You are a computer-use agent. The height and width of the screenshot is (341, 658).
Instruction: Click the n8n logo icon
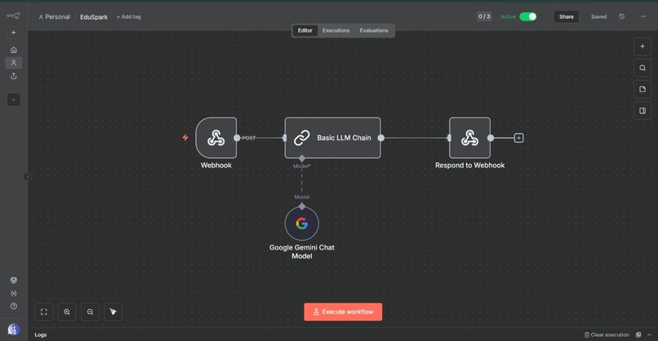coord(13,16)
